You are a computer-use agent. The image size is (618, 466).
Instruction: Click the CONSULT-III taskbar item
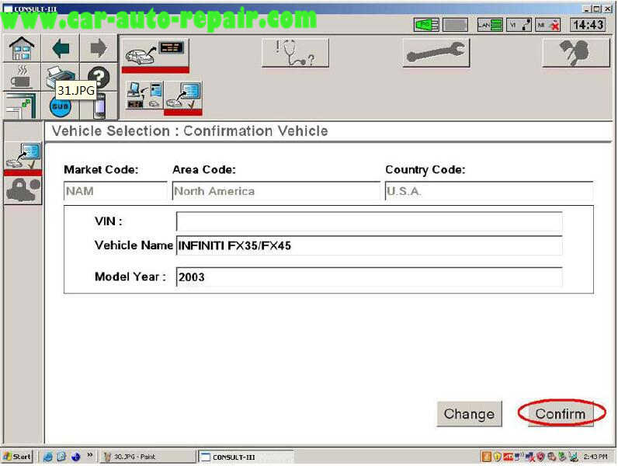coord(245,457)
